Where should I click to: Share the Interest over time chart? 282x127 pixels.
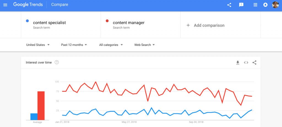click(x=254, y=63)
